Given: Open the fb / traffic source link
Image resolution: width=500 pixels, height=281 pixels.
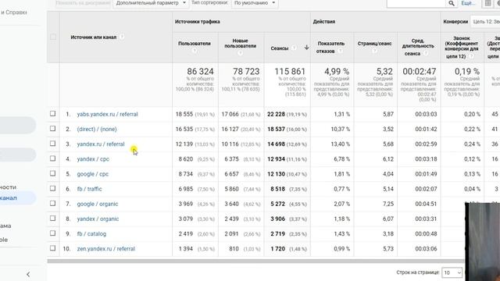Looking at the screenshot, I should click(x=89, y=189).
